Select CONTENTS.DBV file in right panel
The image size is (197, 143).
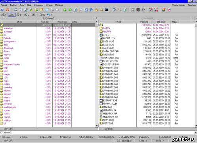111,58
